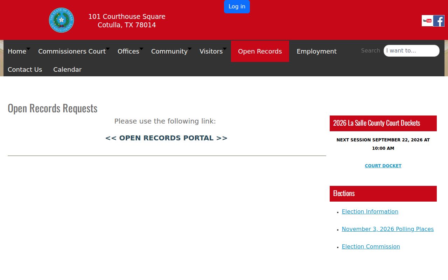Click the next session September 22 notice
The image size is (448, 280).
point(383,144)
